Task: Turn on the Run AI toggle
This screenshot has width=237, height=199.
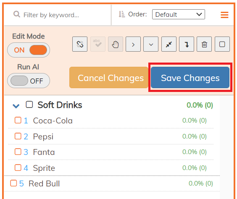Action: 29,81
